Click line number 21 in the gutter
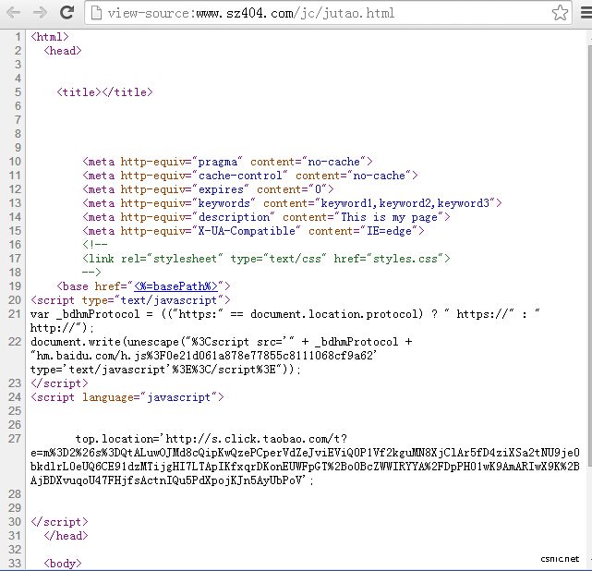 (x=16, y=314)
